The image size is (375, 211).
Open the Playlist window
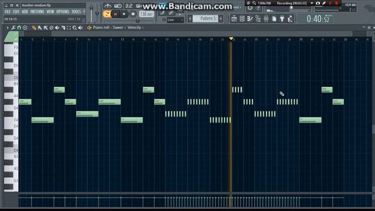[234, 19]
